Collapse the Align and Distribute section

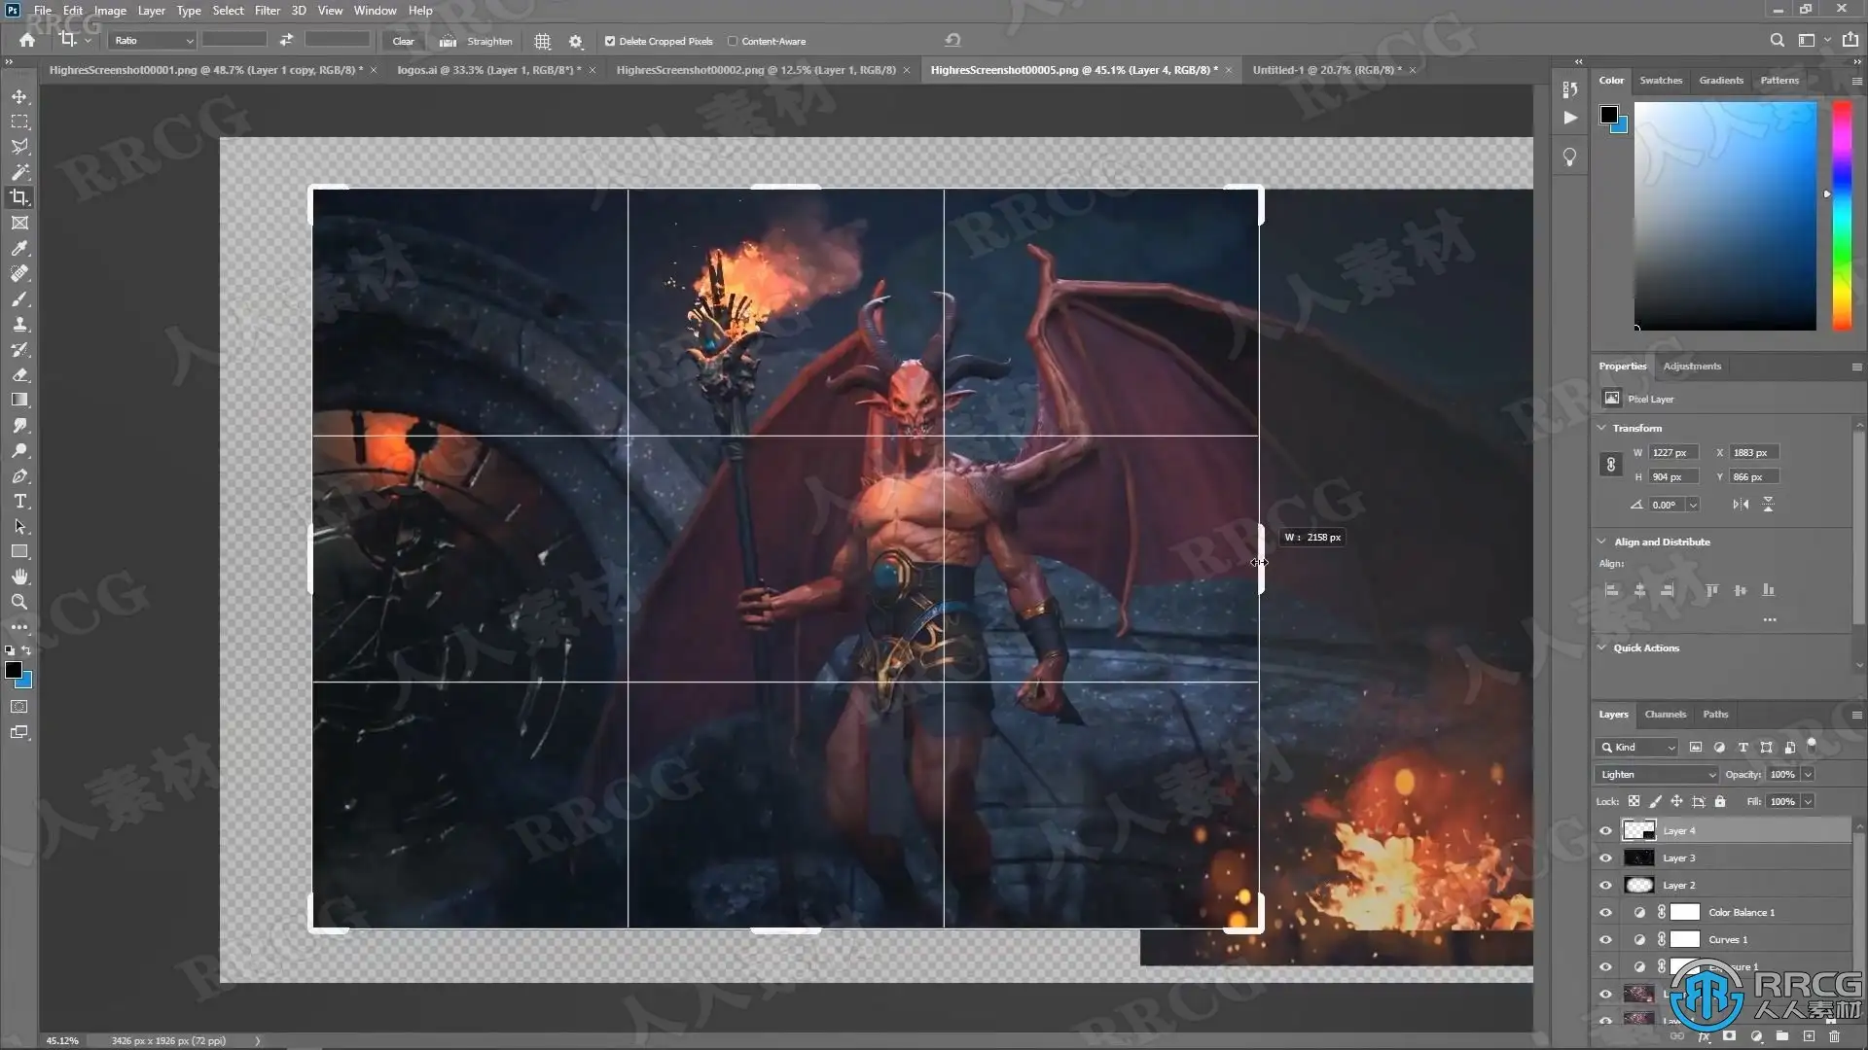tap(1602, 542)
